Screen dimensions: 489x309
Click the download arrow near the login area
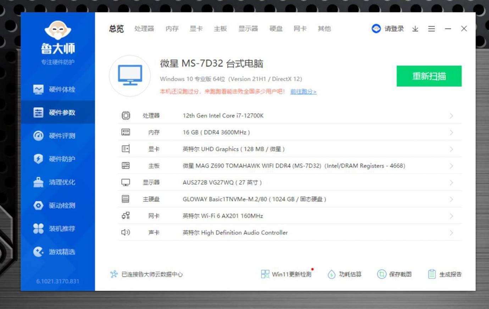pyautogui.click(x=414, y=29)
